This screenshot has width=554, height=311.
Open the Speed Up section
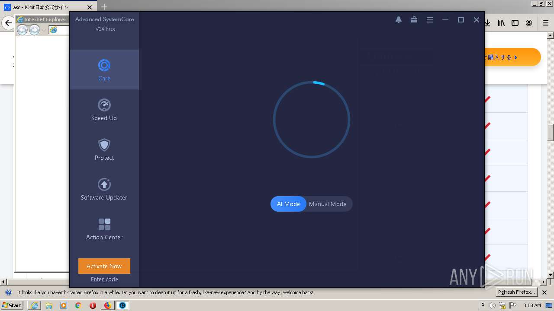coord(104,110)
